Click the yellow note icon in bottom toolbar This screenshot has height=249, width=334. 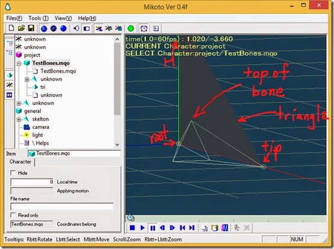[215, 228]
